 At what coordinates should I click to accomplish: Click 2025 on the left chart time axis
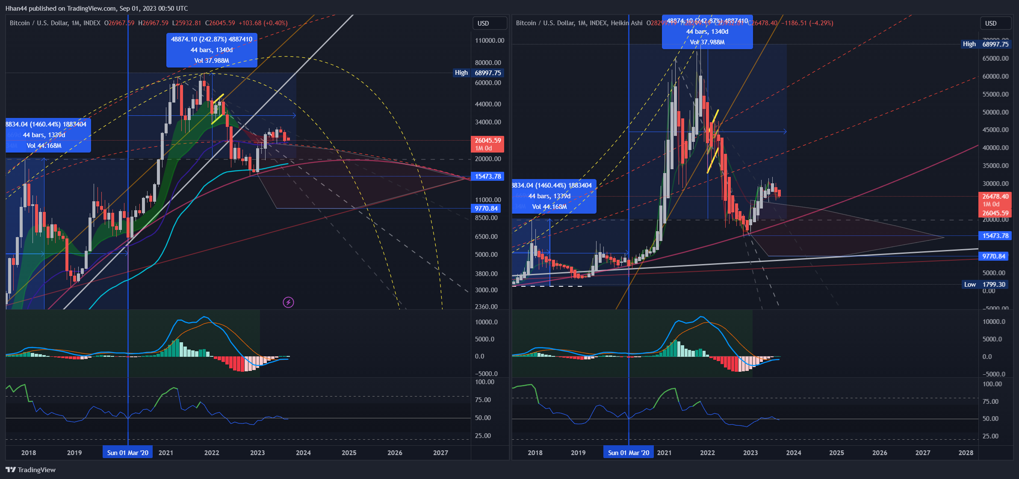(x=349, y=453)
